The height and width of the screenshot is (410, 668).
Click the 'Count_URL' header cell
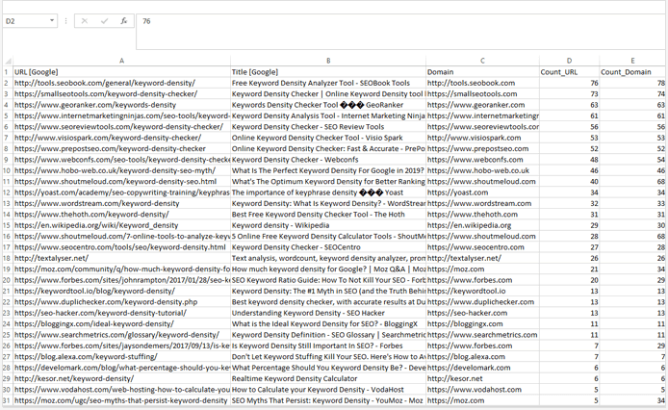click(x=569, y=72)
